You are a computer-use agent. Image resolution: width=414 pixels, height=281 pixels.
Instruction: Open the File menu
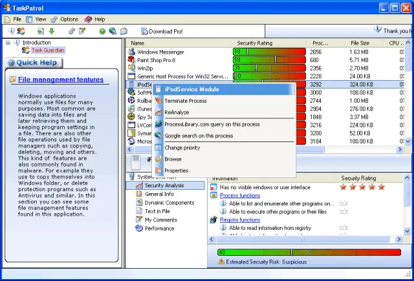[17, 19]
